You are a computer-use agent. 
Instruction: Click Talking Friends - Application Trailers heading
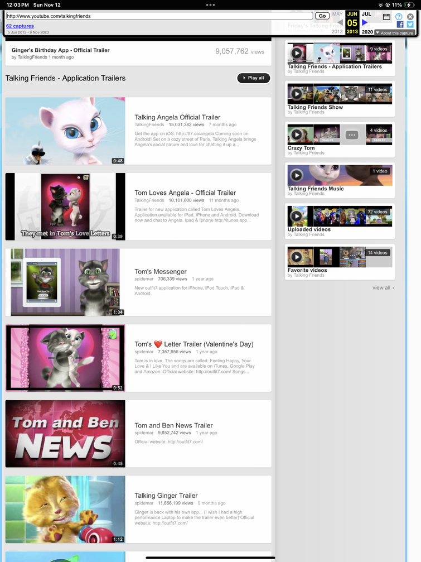65,78
